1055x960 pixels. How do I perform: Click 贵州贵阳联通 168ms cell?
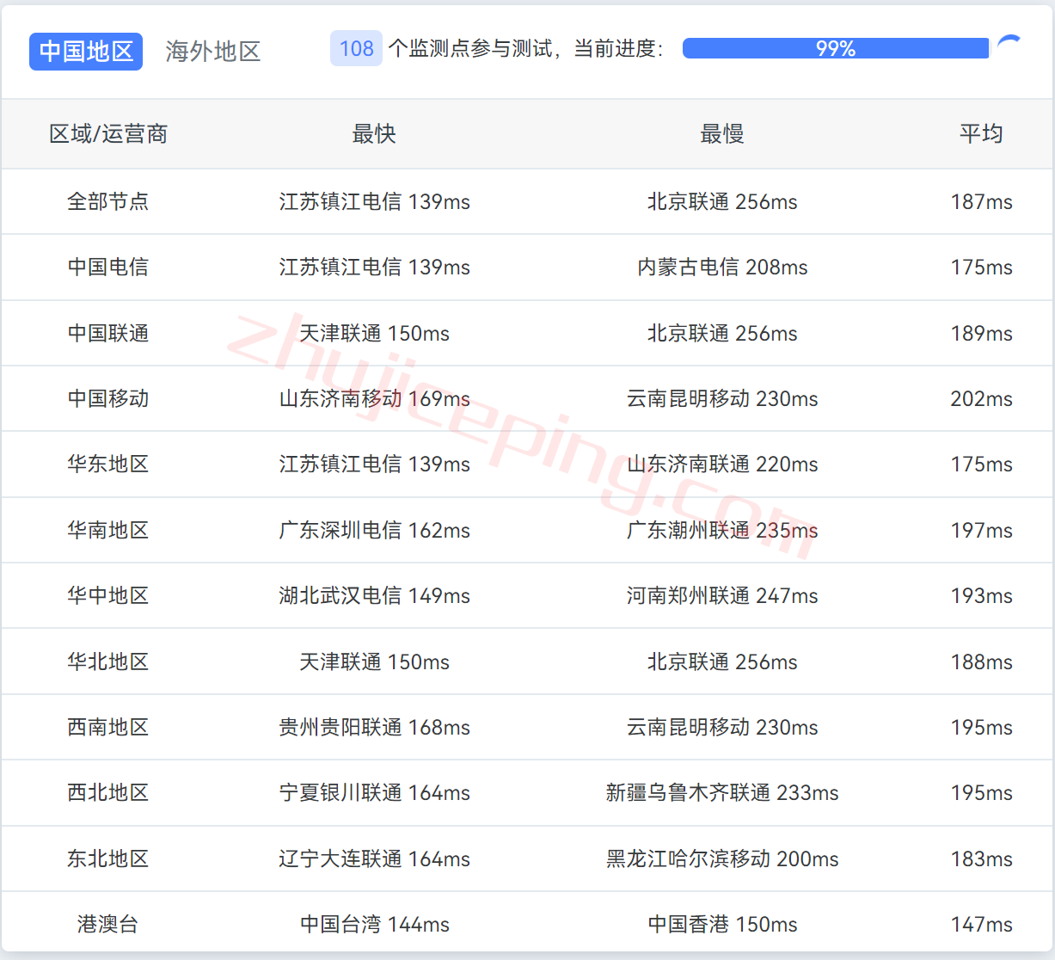pyautogui.click(x=374, y=727)
